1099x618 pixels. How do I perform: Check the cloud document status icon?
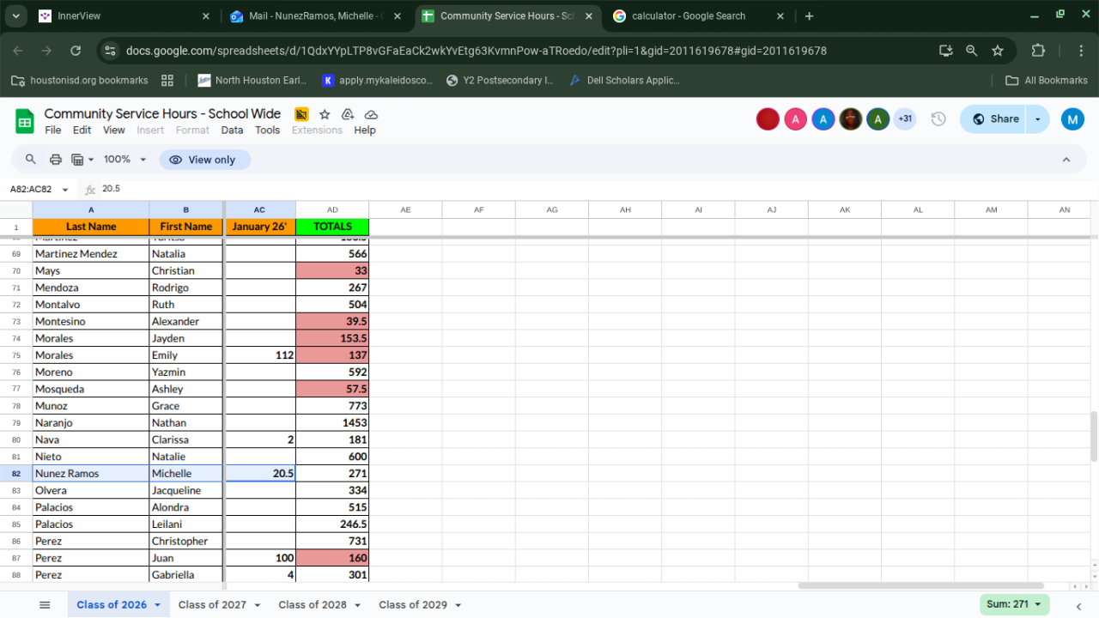[371, 114]
